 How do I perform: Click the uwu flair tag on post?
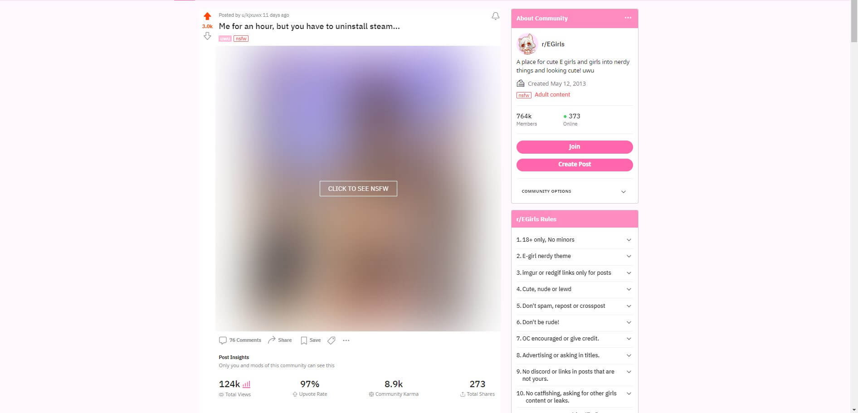click(x=225, y=39)
